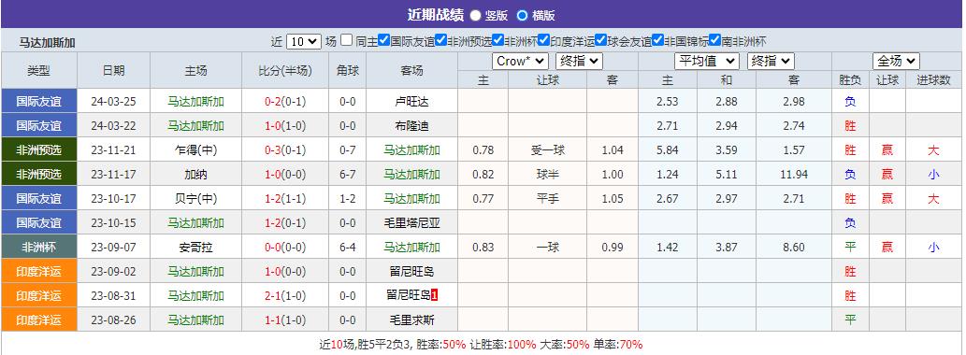The image size is (966, 355).
Task: Uncheck the 非国锦标 filter checkbox
Action: click(658, 40)
